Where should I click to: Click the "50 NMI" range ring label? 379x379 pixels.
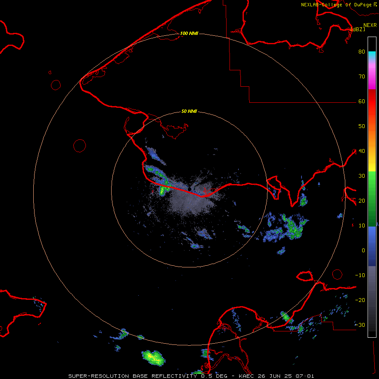[189, 112]
